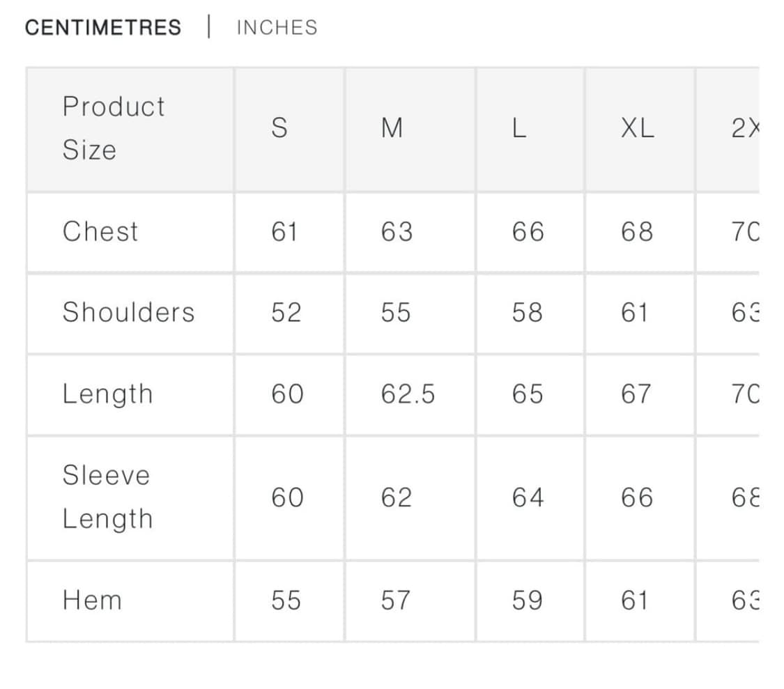
Task: Select the Shoulders row label
Action: pyautogui.click(x=128, y=312)
